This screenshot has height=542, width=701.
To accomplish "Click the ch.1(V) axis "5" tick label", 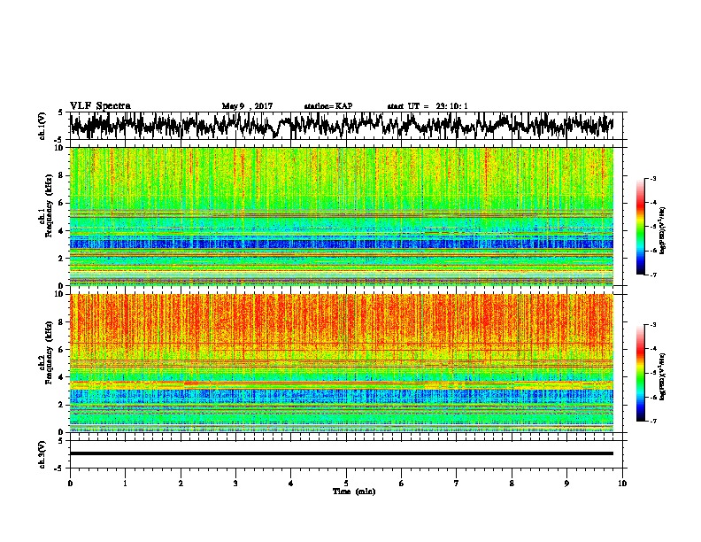I will [x=60, y=113].
